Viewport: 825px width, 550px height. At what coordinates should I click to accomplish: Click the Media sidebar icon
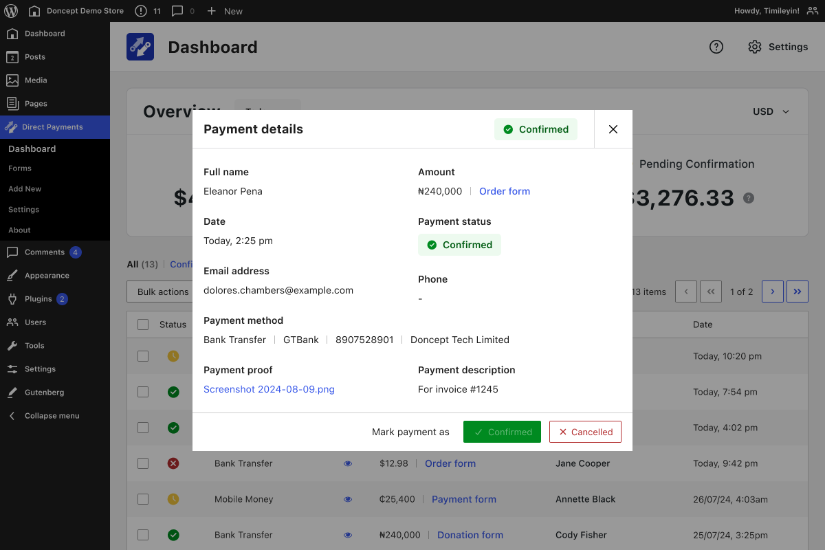[12, 80]
